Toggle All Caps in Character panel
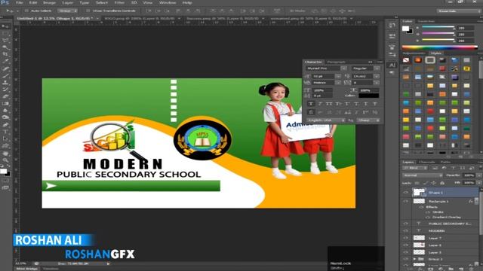Screen dimensions: 483x271 pos(329,104)
